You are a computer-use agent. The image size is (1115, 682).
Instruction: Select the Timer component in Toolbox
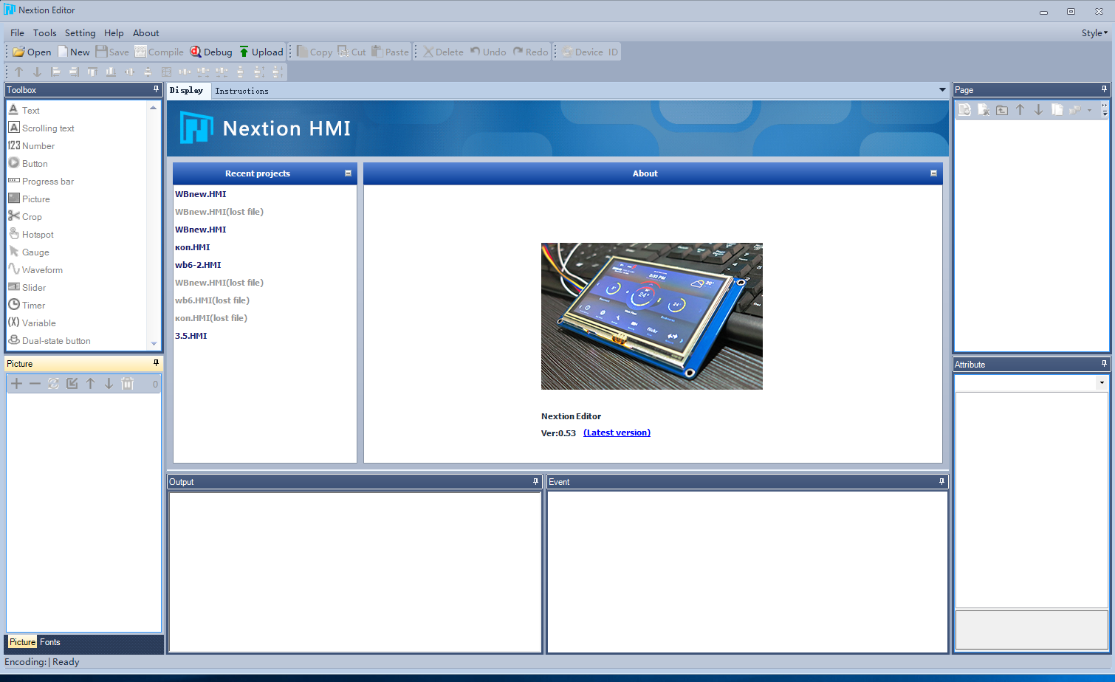pyautogui.click(x=27, y=305)
